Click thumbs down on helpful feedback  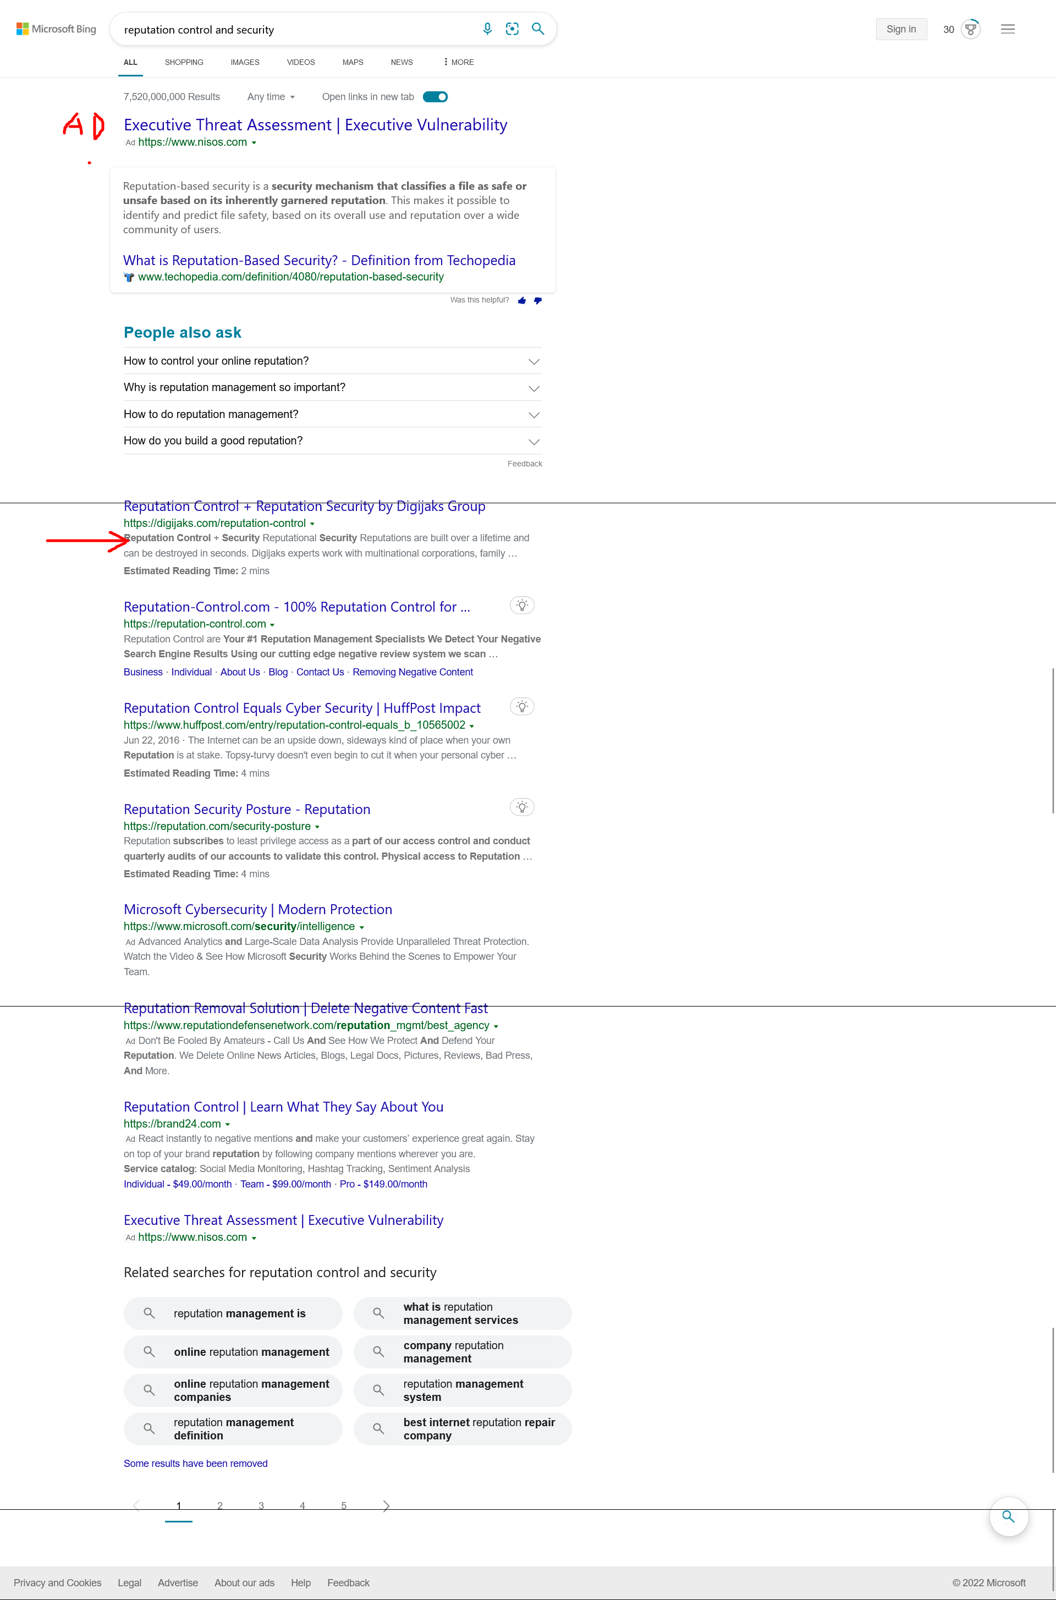click(x=537, y=301)
